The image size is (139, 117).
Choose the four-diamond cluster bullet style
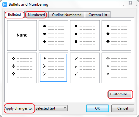22,68
